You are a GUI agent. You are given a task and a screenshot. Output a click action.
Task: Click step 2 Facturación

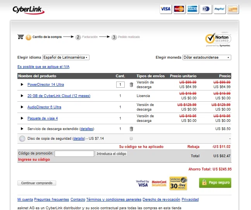tap(87, 37)
